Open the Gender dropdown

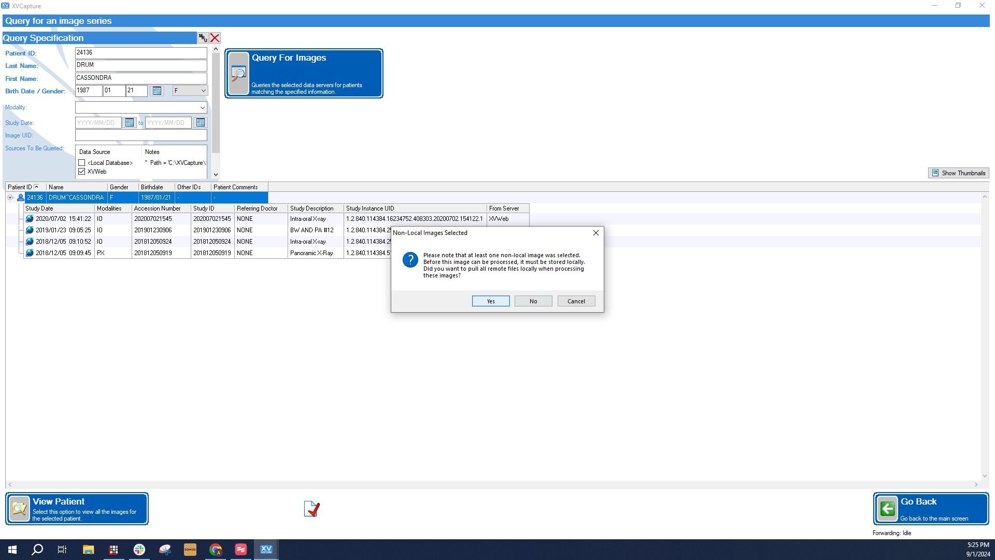pos(190,91)
